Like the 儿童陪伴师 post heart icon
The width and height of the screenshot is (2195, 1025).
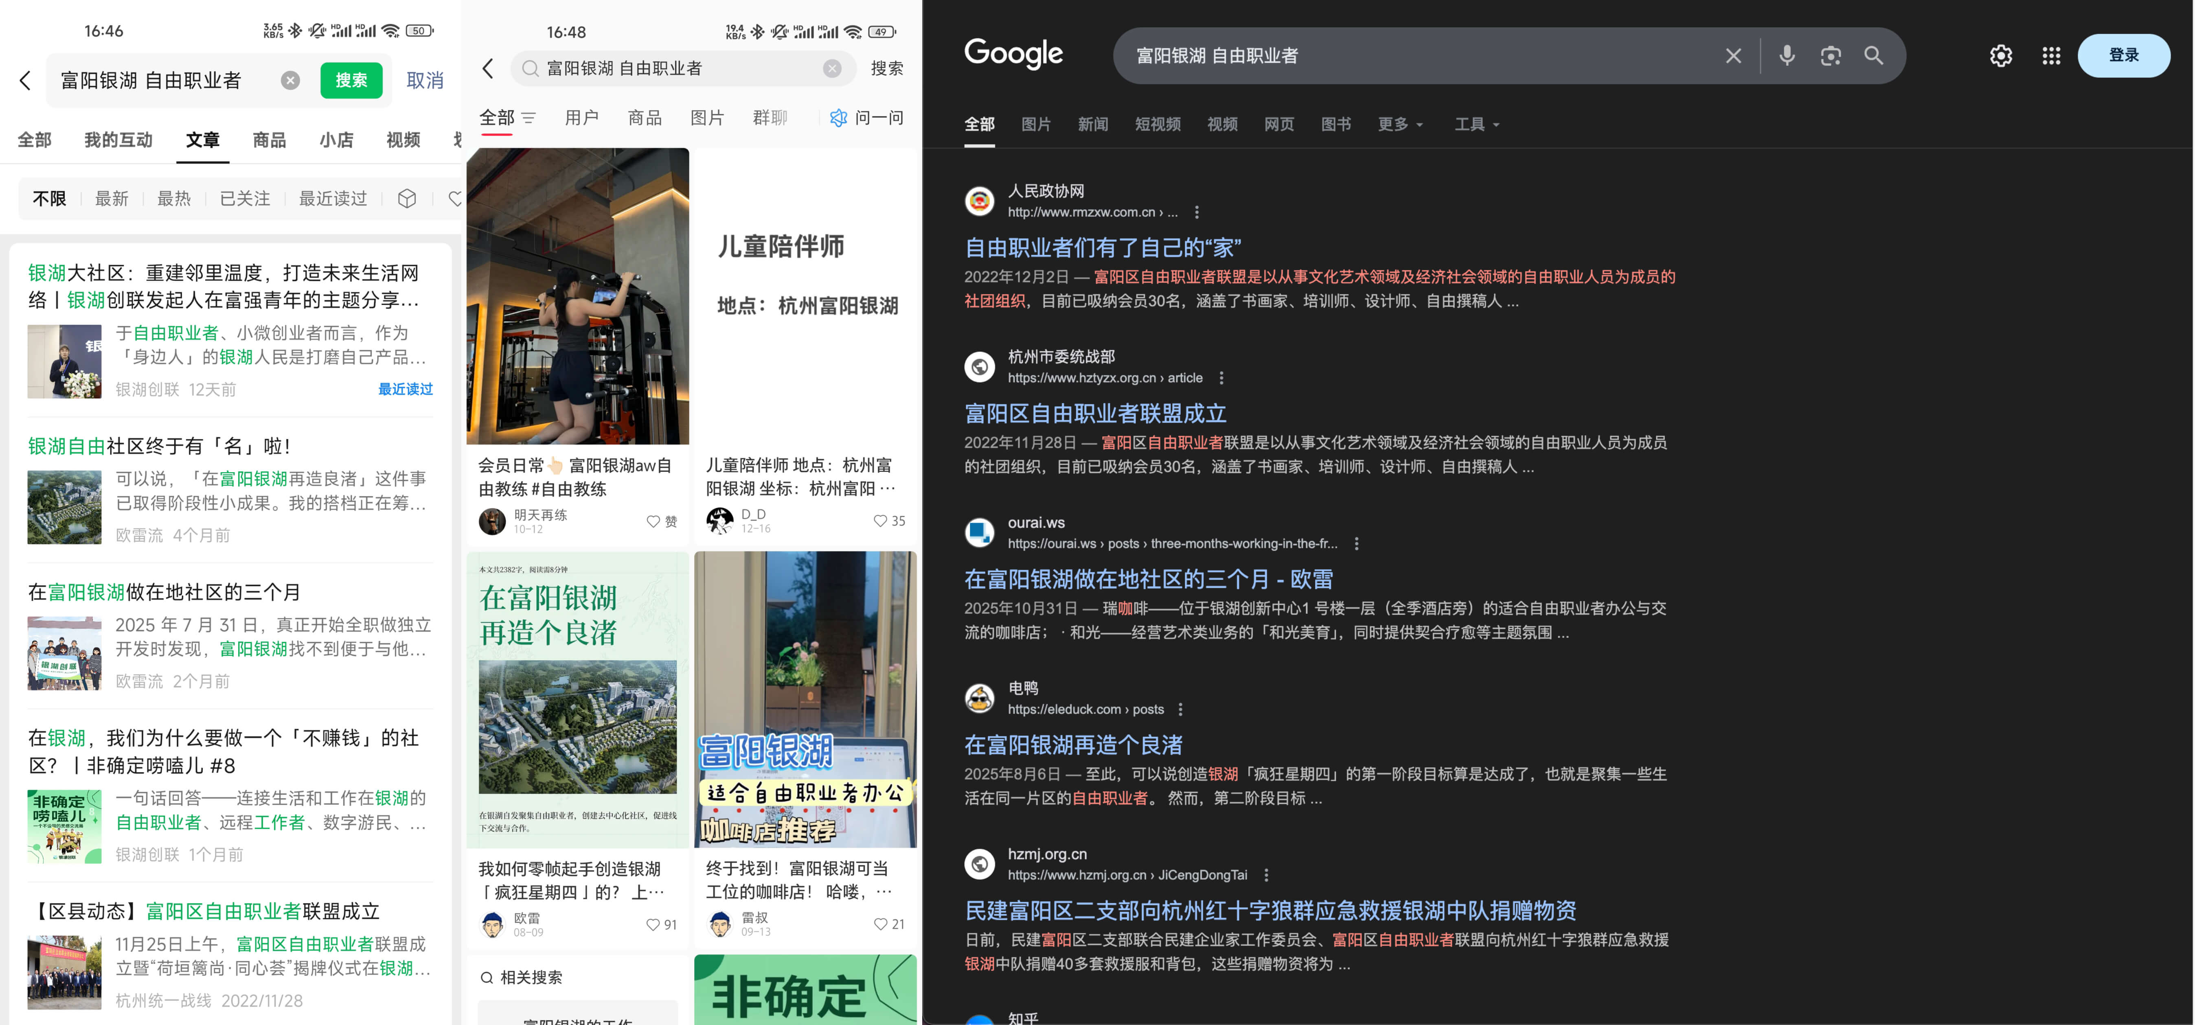pos(879,521)
